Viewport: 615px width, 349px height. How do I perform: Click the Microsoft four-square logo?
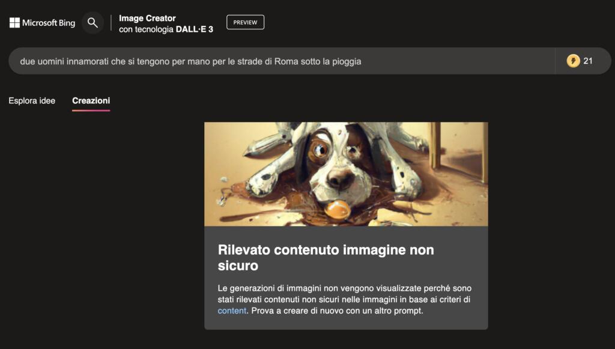click(x=14, y=23)
